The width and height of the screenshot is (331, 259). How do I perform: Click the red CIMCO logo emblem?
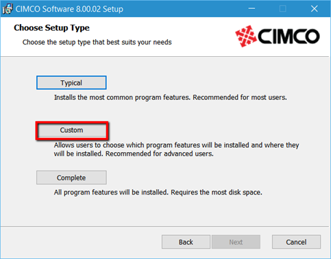[x=246, y=36]
